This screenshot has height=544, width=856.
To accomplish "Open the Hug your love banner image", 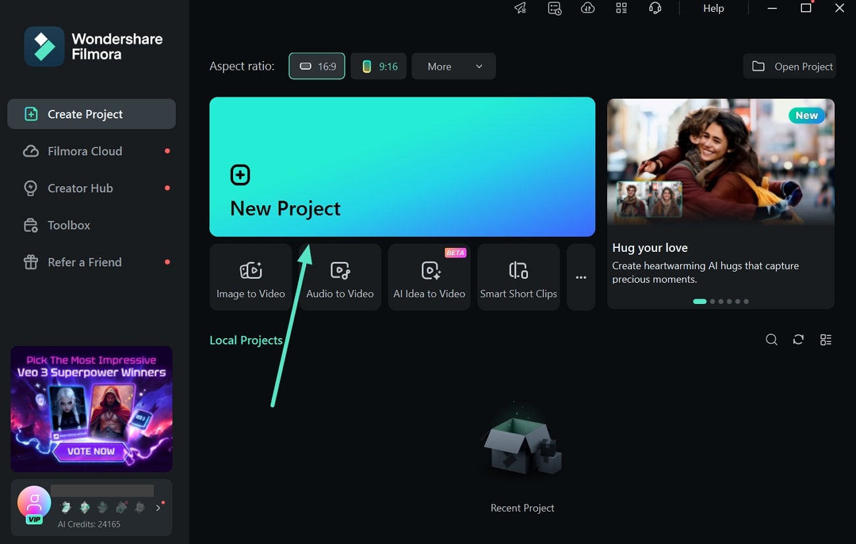I will point(721,162).
